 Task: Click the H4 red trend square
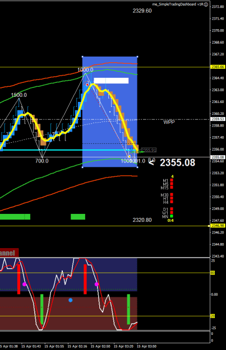[172, 202]
